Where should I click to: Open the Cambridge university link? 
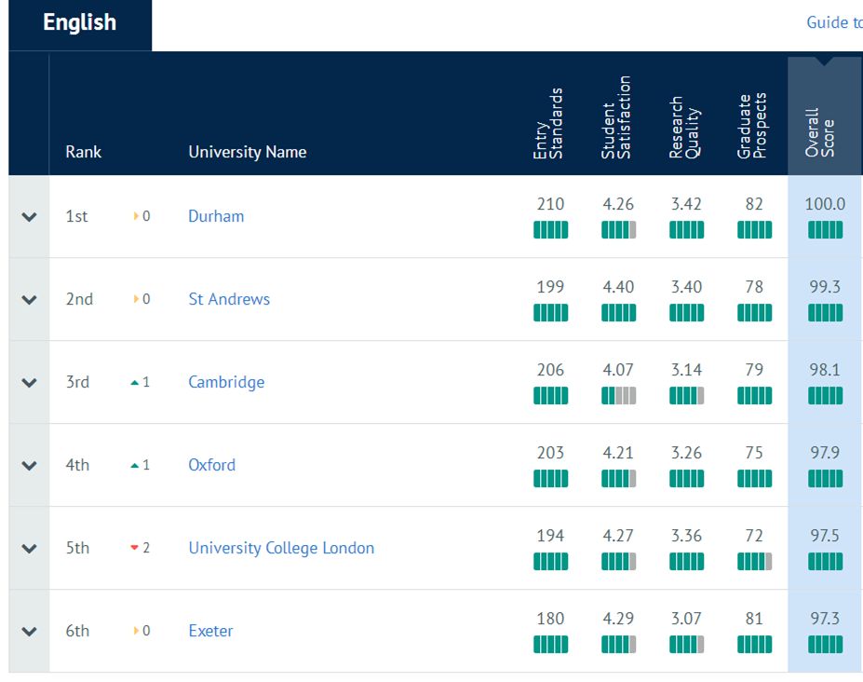pyautogui.click(x=226, y=382)
